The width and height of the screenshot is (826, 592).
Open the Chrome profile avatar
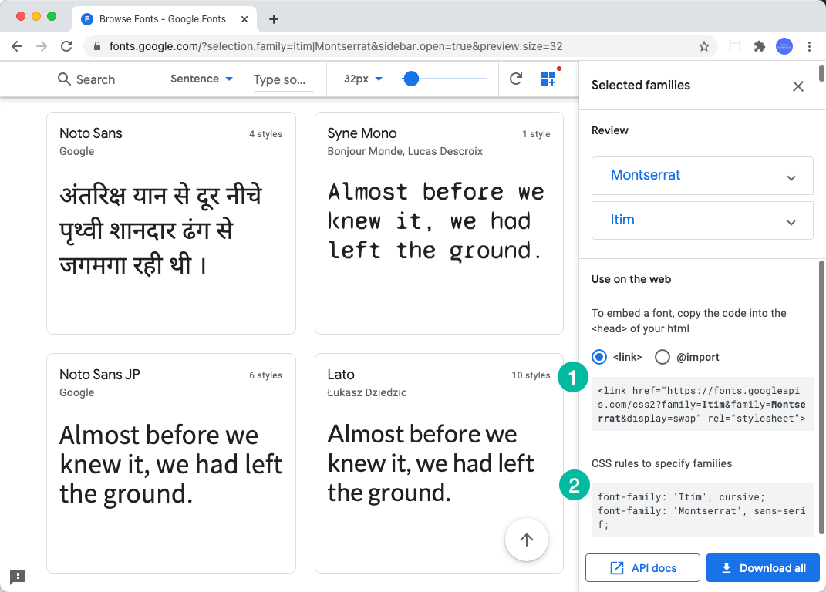click(784, 46)
